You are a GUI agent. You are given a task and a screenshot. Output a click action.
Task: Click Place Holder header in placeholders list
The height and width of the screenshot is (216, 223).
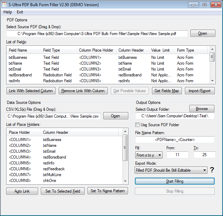(24, 132)
